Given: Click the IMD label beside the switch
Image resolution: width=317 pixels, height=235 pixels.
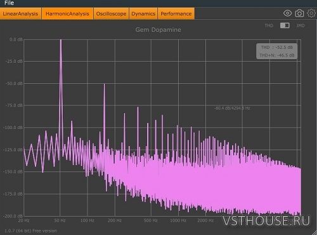Looking at the screenshot, I should pyautogui.click(x=301, y=25).
